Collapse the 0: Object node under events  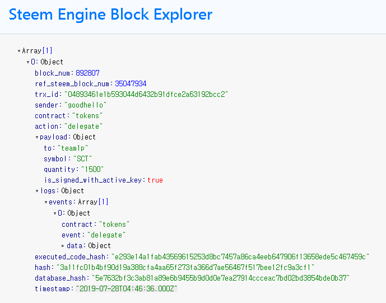tap(55, 213)
